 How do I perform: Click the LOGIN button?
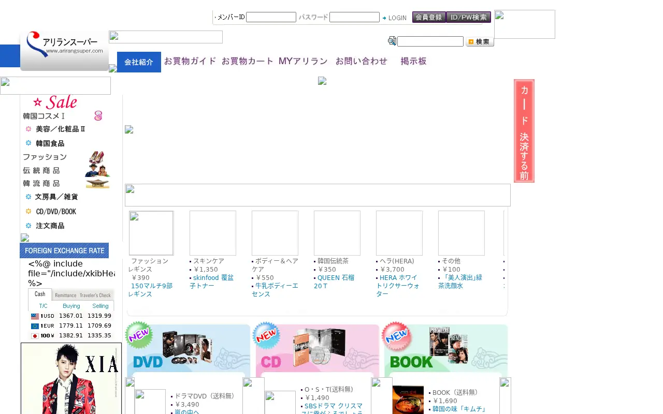coord(395,18)
